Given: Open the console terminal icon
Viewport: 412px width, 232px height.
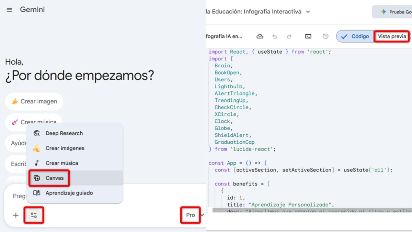Looking at the screenshot, I should (x=308, y=36).
